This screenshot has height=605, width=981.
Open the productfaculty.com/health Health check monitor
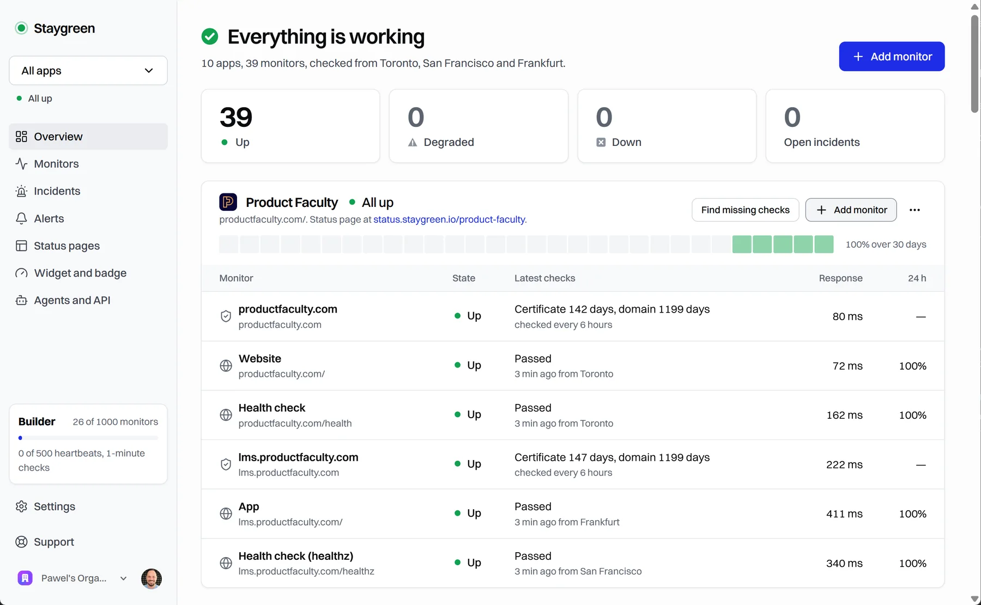[572, 415]
